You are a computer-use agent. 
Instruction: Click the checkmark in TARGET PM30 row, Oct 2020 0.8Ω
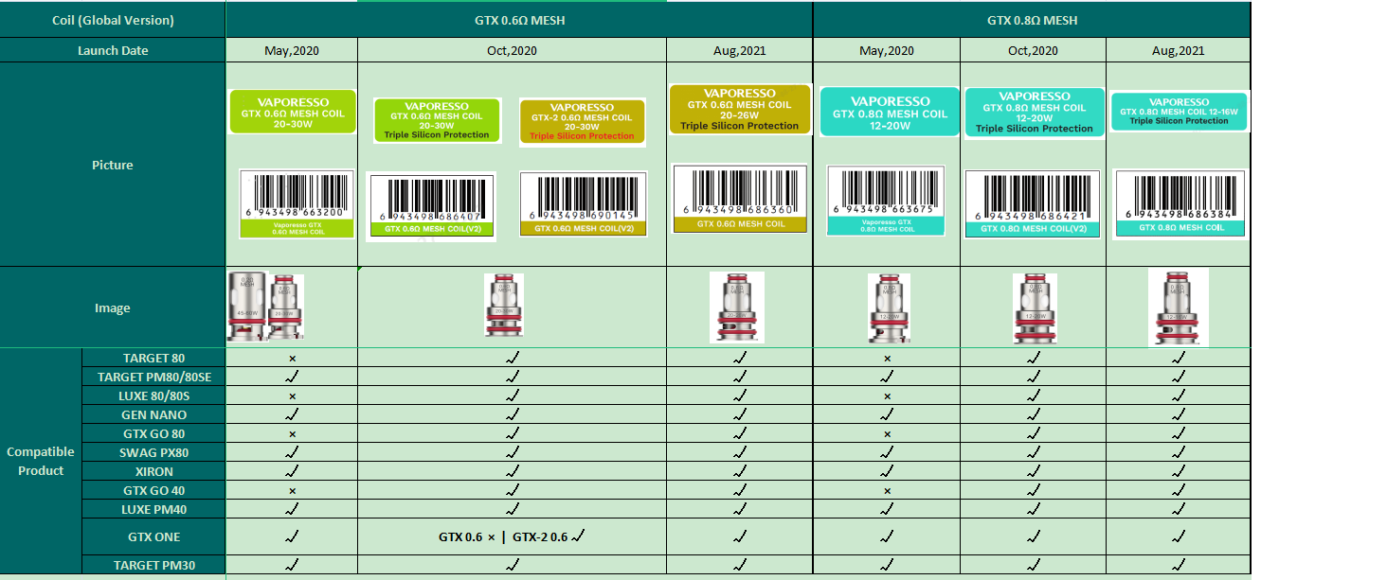(x=1033, y=565)
